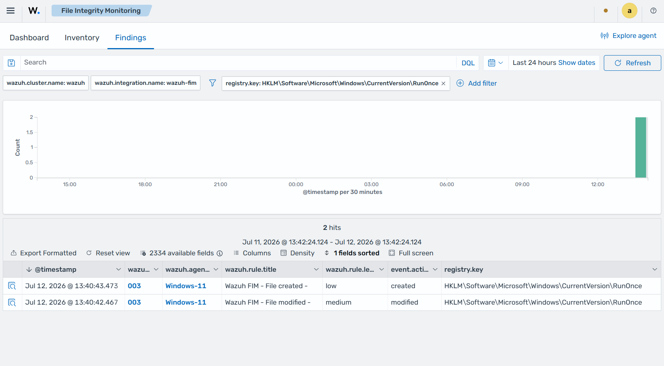The image size is (664, 366).
Task: Click Reset view
Action: [x=108, y=253]
